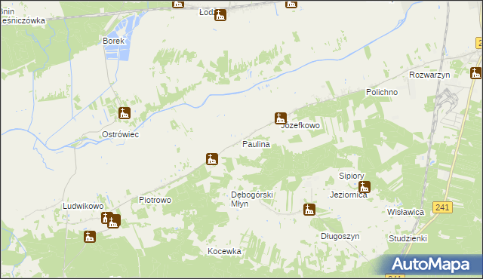
Task: Click the Ludwikowo village label
Action: coord(83,206)
